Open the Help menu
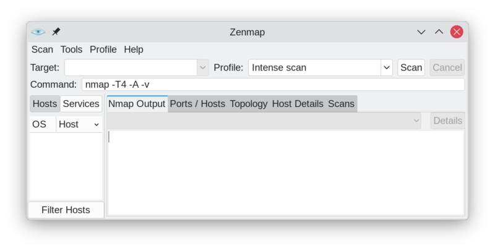This screenshot has width=495, height=251. click(x=133, y=49)
